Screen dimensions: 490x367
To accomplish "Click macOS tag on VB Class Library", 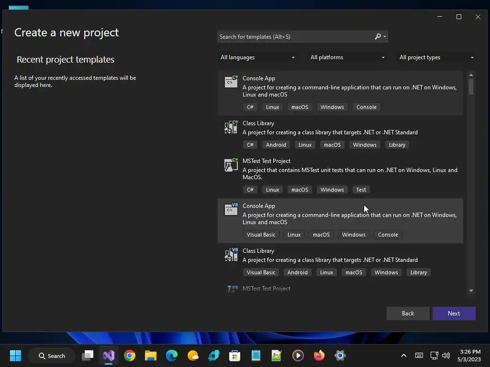I will [354, 272].
